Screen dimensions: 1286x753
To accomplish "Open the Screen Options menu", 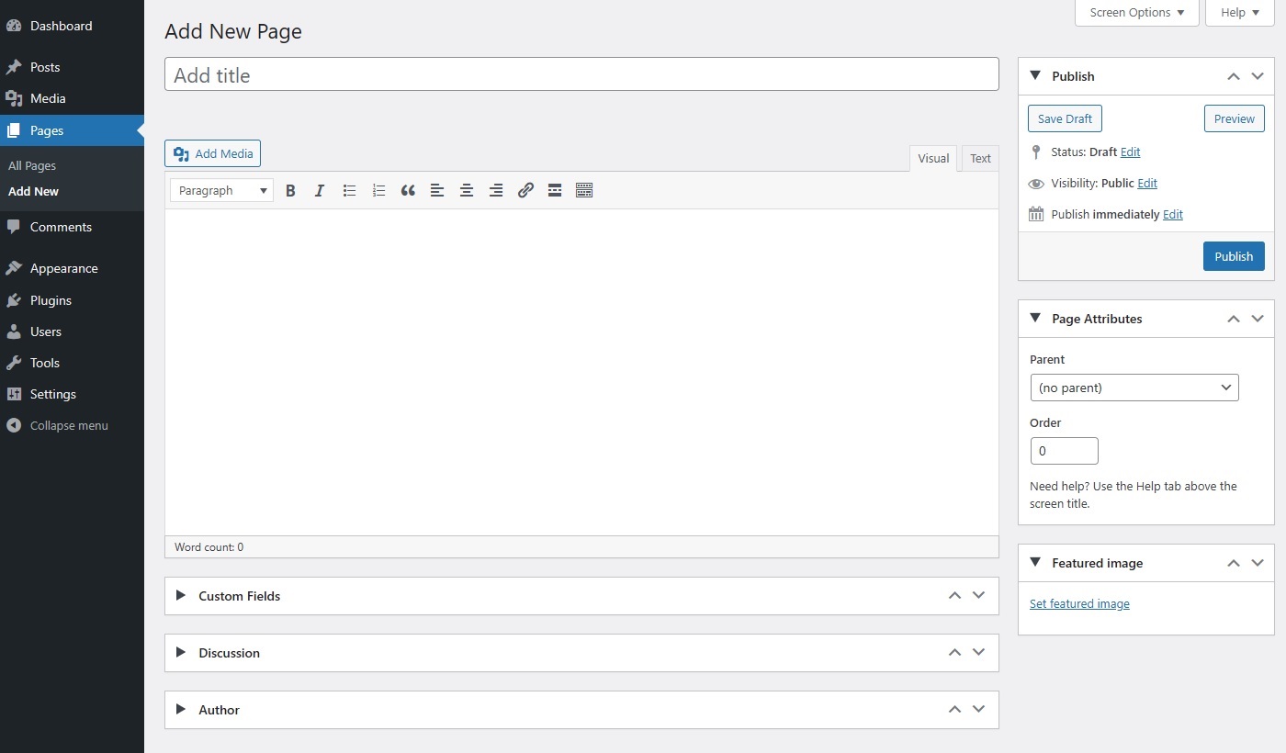I will [x=1135, y=12].
